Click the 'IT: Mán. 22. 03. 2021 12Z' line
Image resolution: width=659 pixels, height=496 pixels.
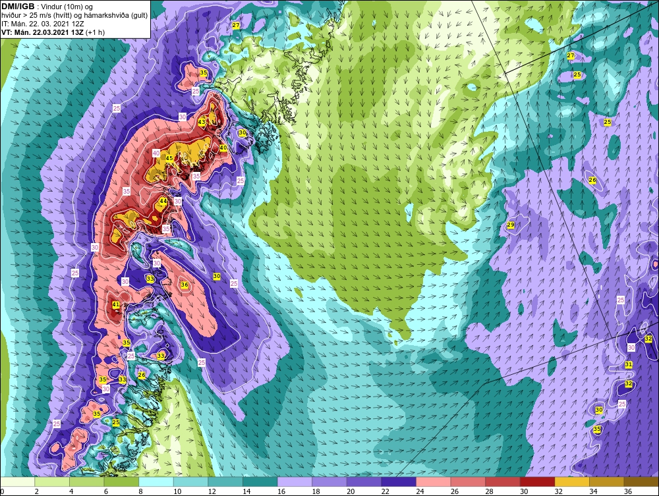coord(42,24)
